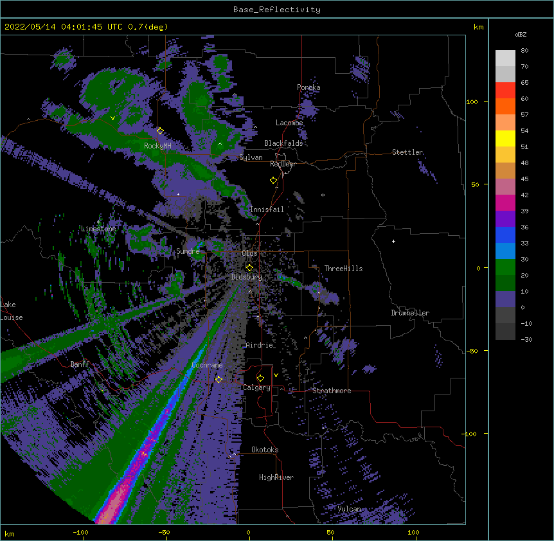Click the Ponoka town label

[x=308, y=87]
